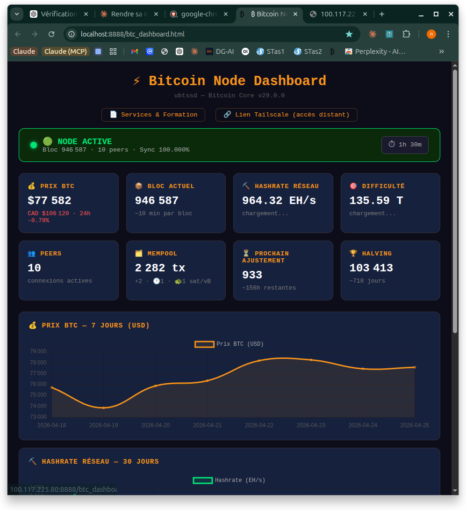Open the Services & Formation link
The width and height of the screenshot is (466, 510).
coord(153,115)
